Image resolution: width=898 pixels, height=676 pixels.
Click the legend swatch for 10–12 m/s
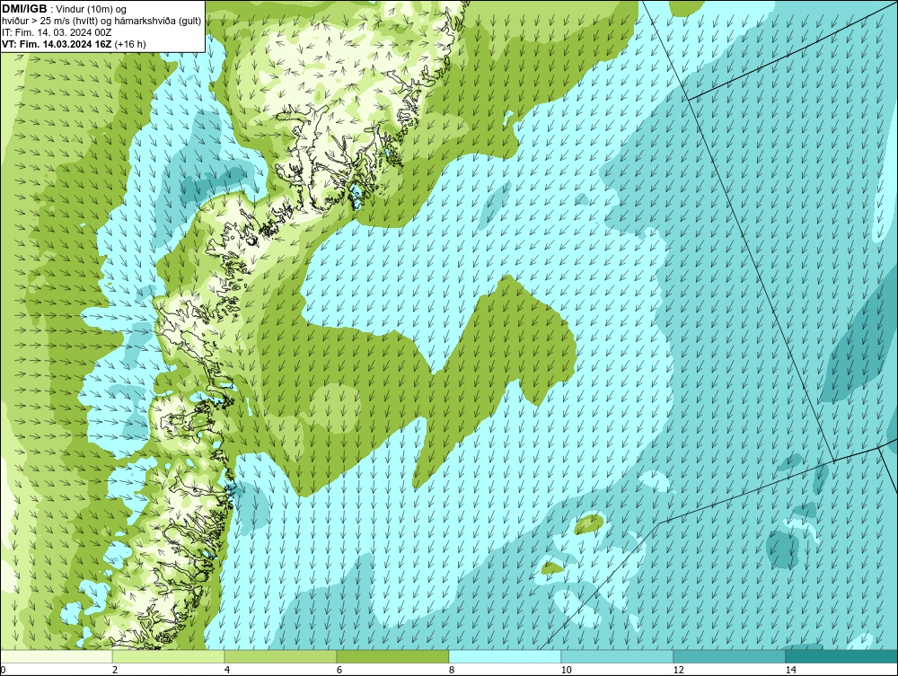click(x=618, y=656)
